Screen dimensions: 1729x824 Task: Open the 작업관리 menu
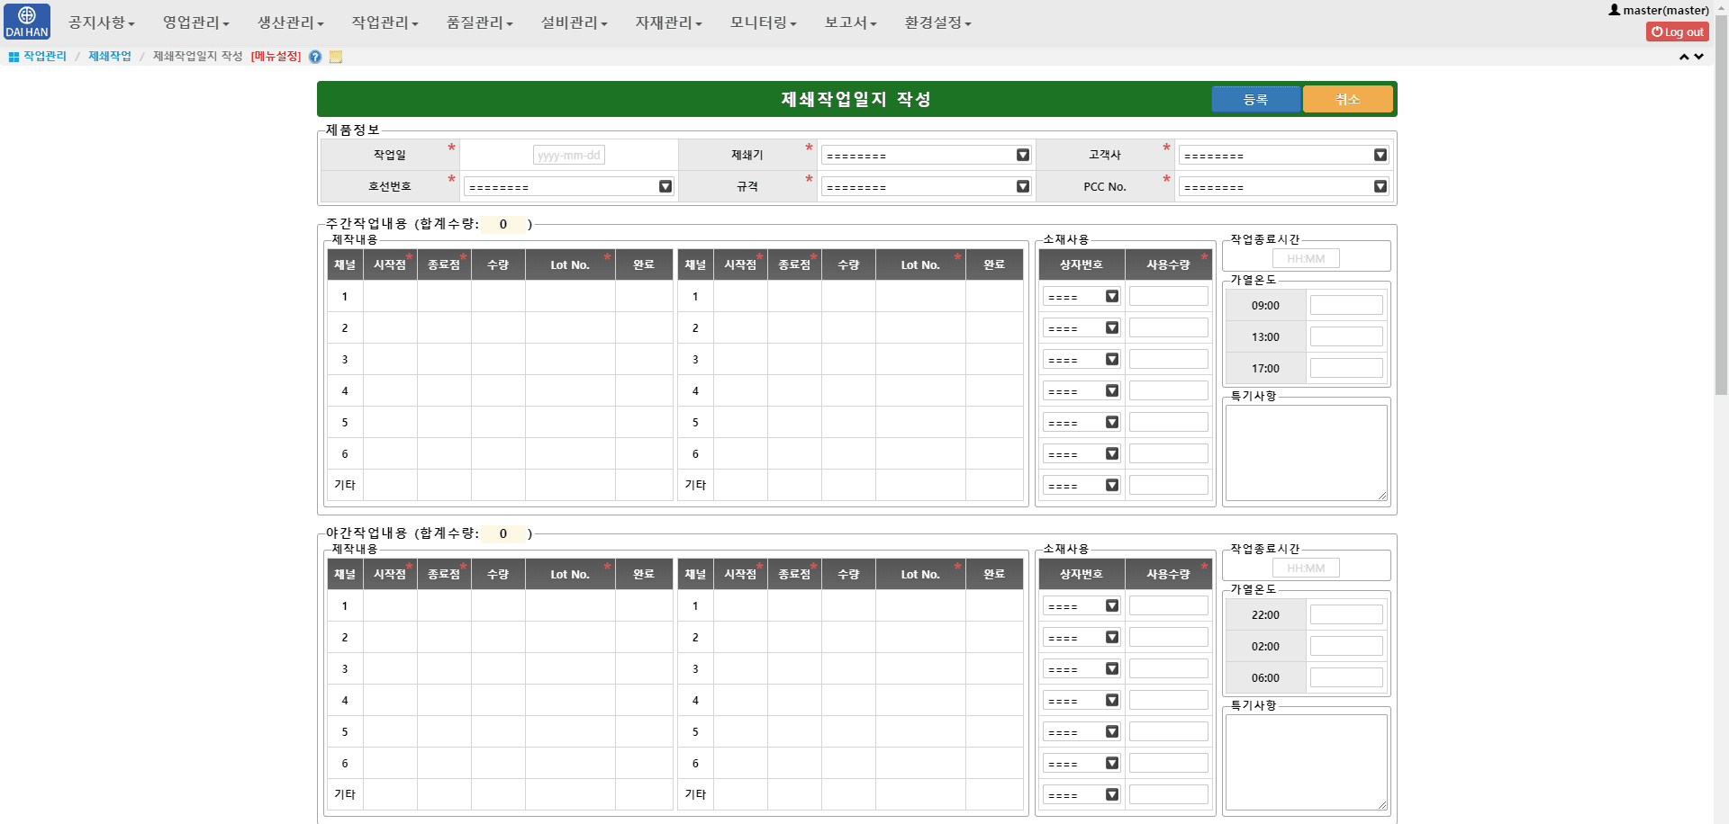point(384,22)
